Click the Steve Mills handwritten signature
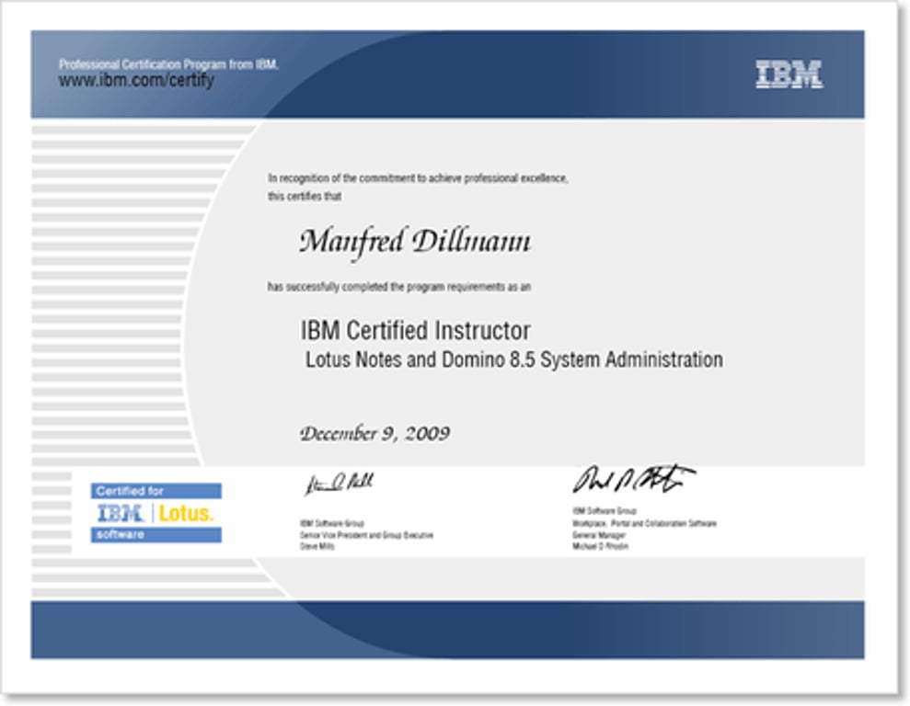910x706 pixels. pyautogui.click(x=340, y=484)
